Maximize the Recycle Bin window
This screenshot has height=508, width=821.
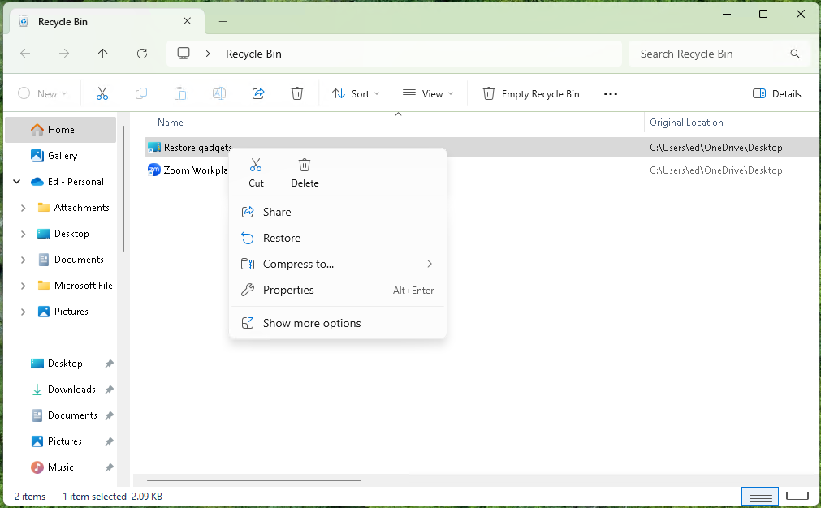pos(763,14)
